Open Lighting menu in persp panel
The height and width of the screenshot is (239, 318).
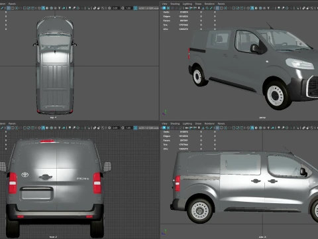coord(187,4)
